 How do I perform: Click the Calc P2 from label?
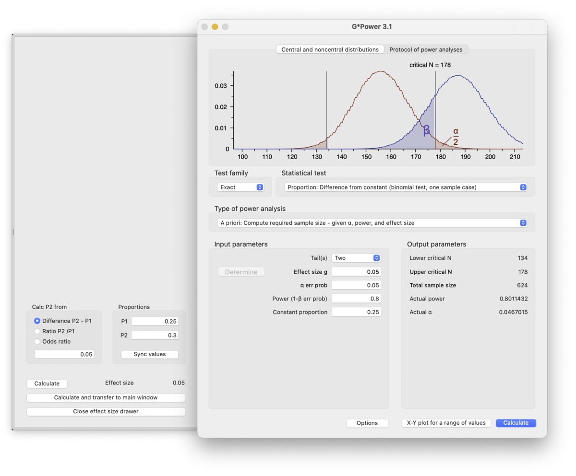point(49,307)
